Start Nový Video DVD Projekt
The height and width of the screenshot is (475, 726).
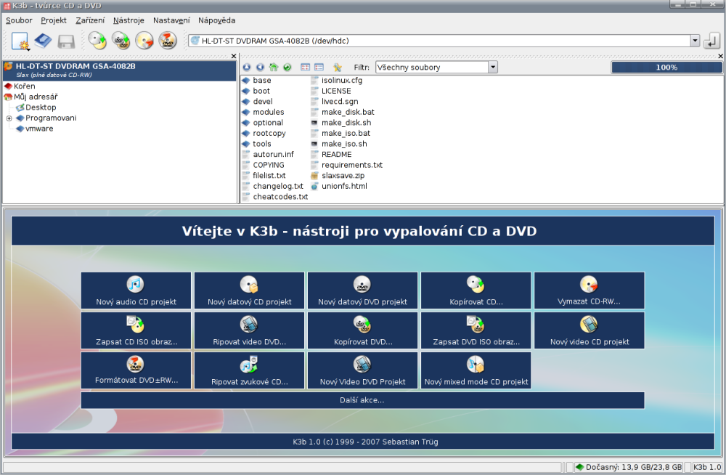(x=362, y=370)
